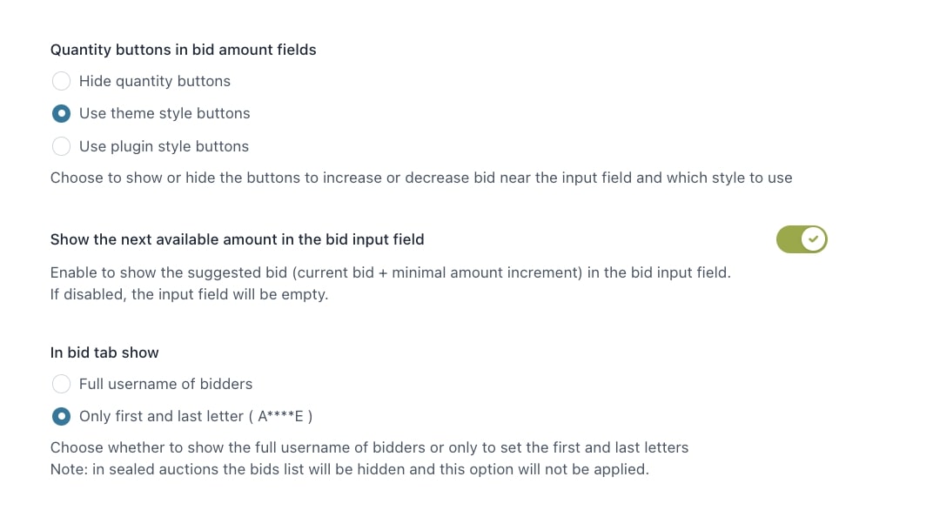The image size is (933, 517).
Task: Click the 'Enable to show the suggested bid' description
Action: 390,272
